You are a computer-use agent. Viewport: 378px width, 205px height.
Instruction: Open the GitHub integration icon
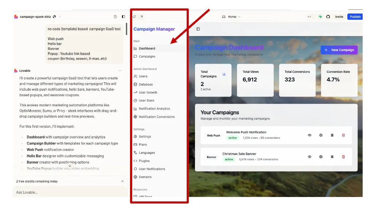(328, 17)
